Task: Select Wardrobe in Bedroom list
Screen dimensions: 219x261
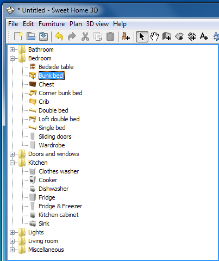Action: [x=52, y=145]
